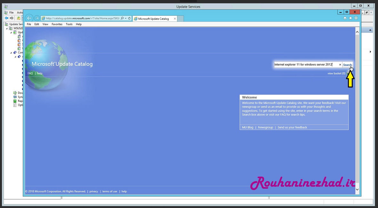This screenshot has height=208, width=378.
Task: Open the Favorites menu
Action: (x=57, y=24)
